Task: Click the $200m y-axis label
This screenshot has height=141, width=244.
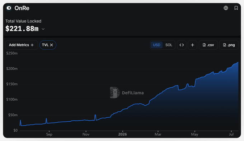Action: pos(12,69)
